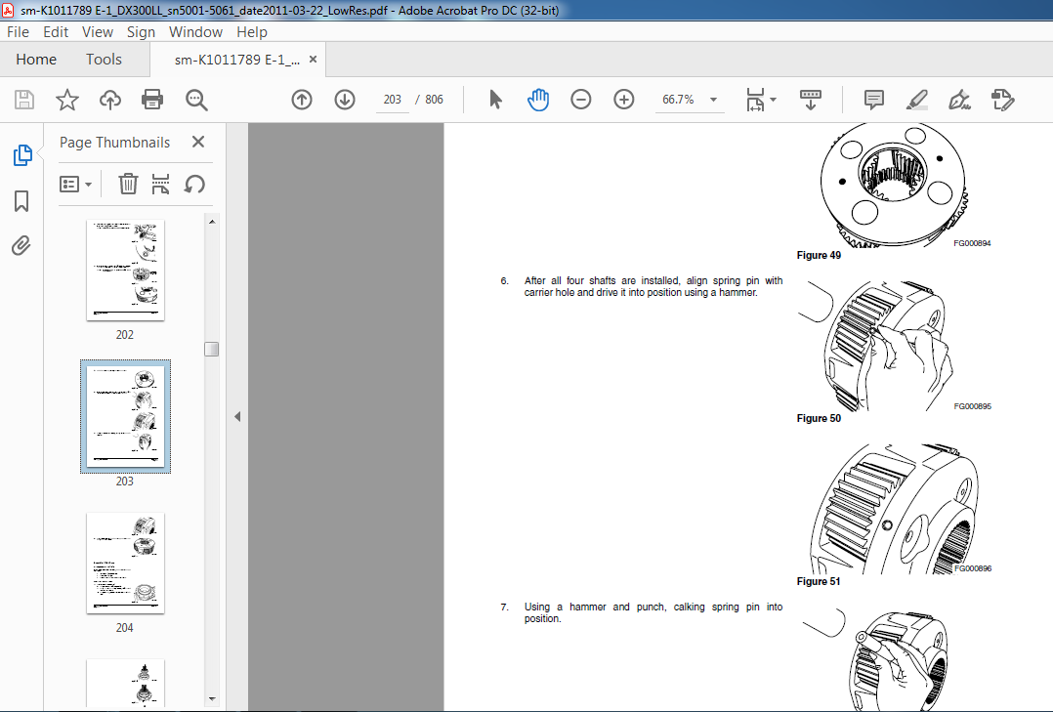Activate the Hand pan tool

click(538, 100)
